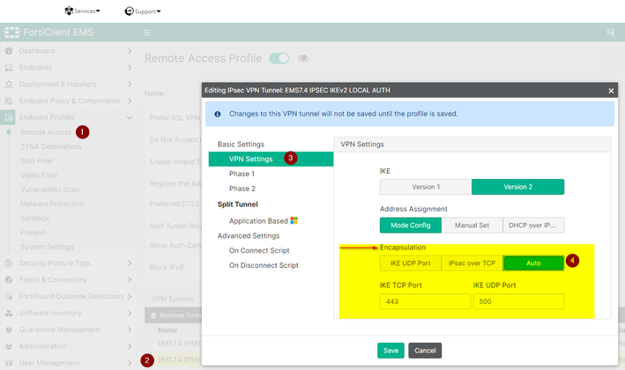Select IKE Version 2
The width and height of the screenshot is (625, 370).
pos(517,187)
